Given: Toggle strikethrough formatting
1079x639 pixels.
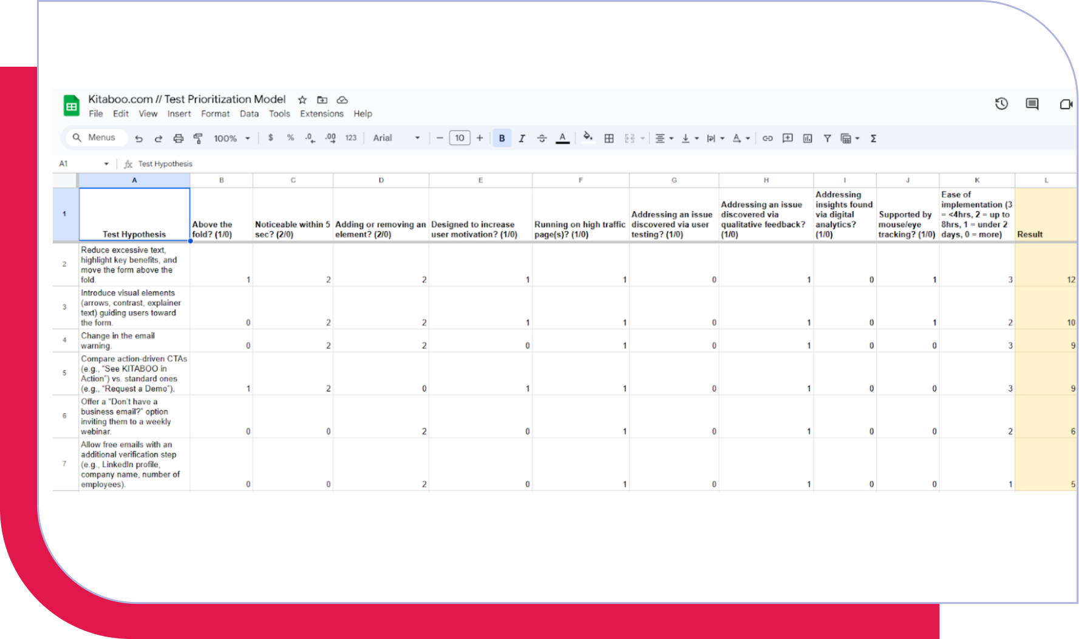Looking at the screenshot, I should click(542, 138).
